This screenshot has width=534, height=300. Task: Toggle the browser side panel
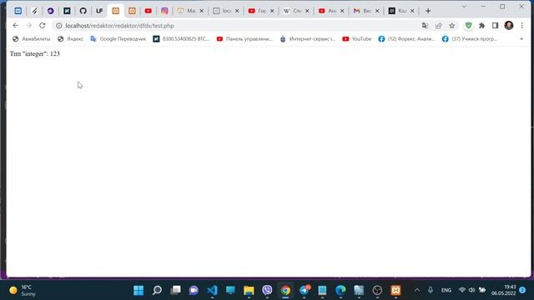pos(495,26)
